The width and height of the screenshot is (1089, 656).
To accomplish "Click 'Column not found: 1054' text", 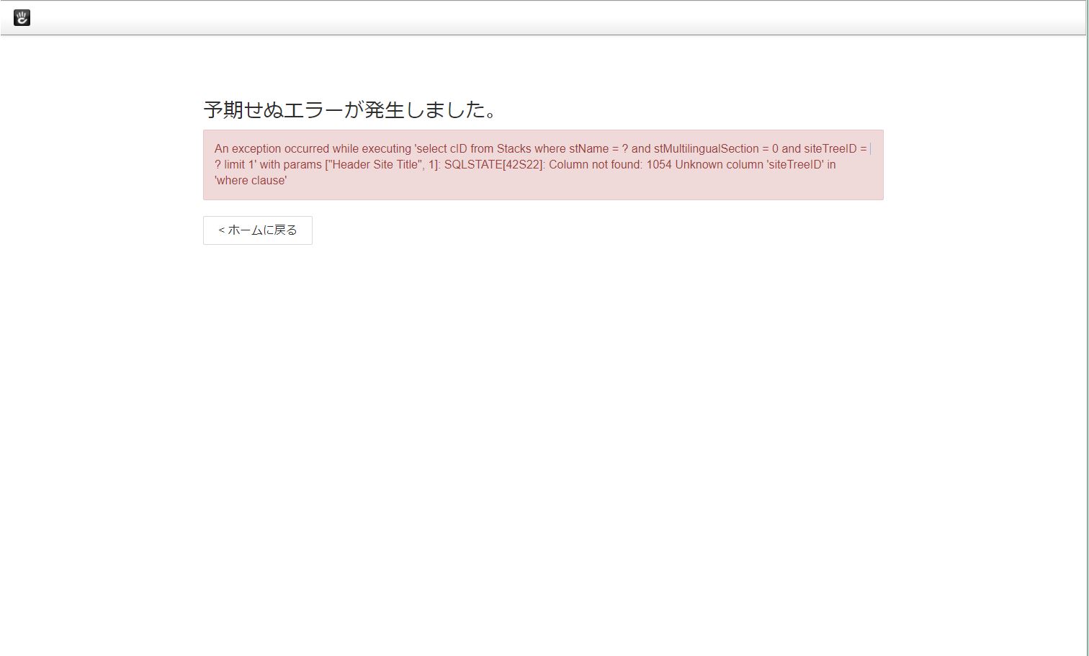I will point(610,165).
